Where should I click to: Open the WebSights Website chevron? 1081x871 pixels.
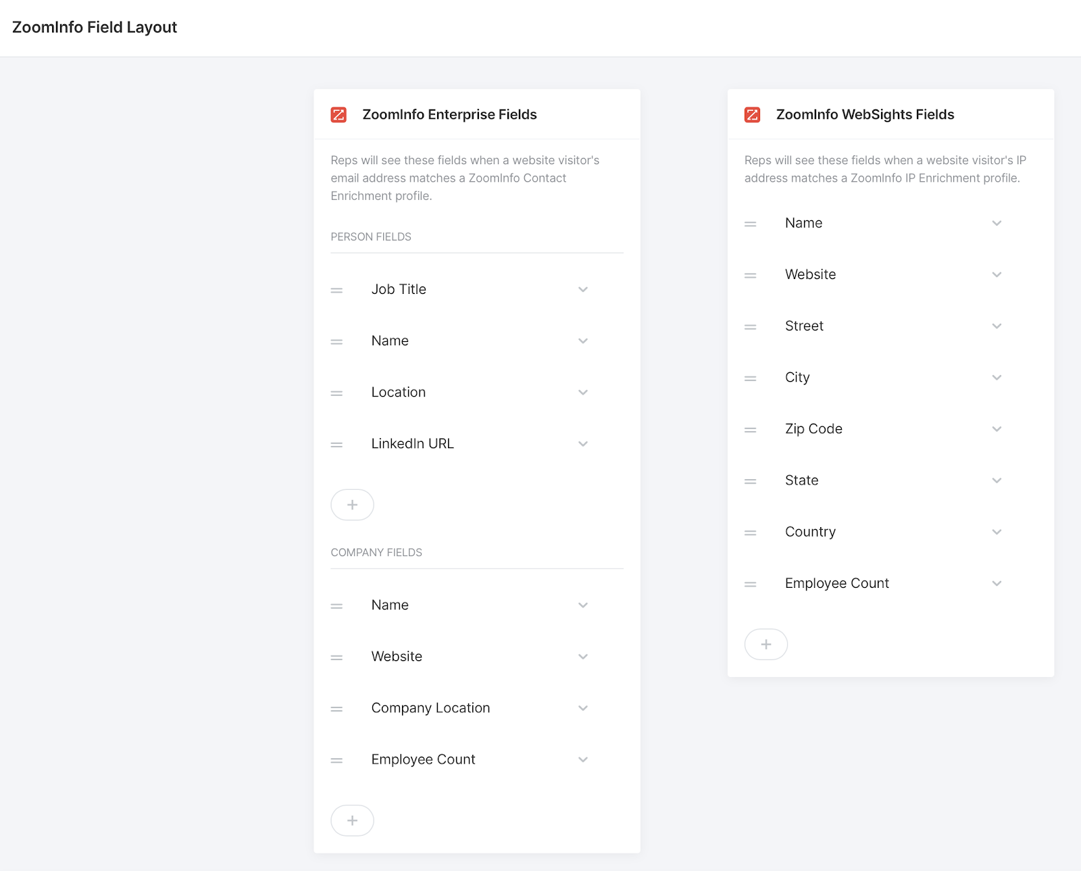(x=997, y=274)
